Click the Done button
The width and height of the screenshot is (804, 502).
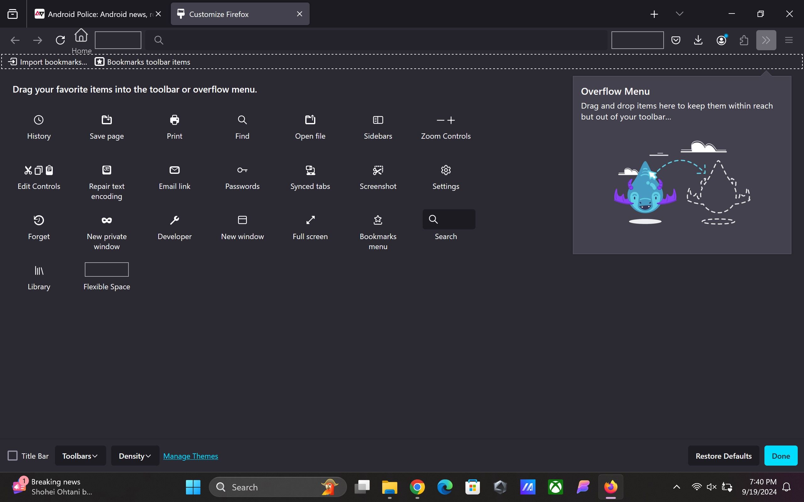(x=781, y=456)
